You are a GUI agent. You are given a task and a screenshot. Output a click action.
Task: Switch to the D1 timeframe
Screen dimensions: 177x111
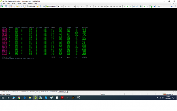pos(114,7)
